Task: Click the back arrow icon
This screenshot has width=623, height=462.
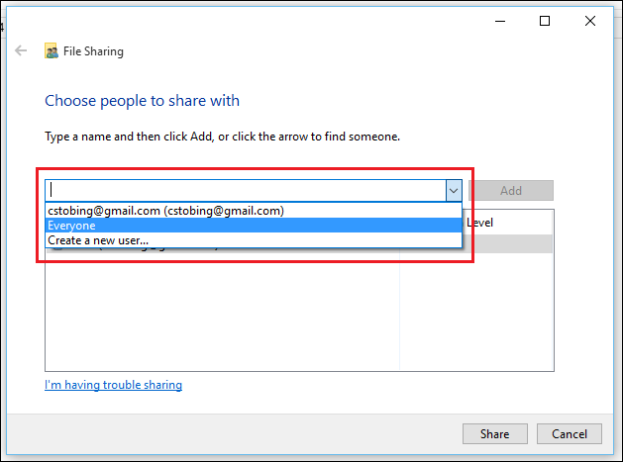Action: 21,50
